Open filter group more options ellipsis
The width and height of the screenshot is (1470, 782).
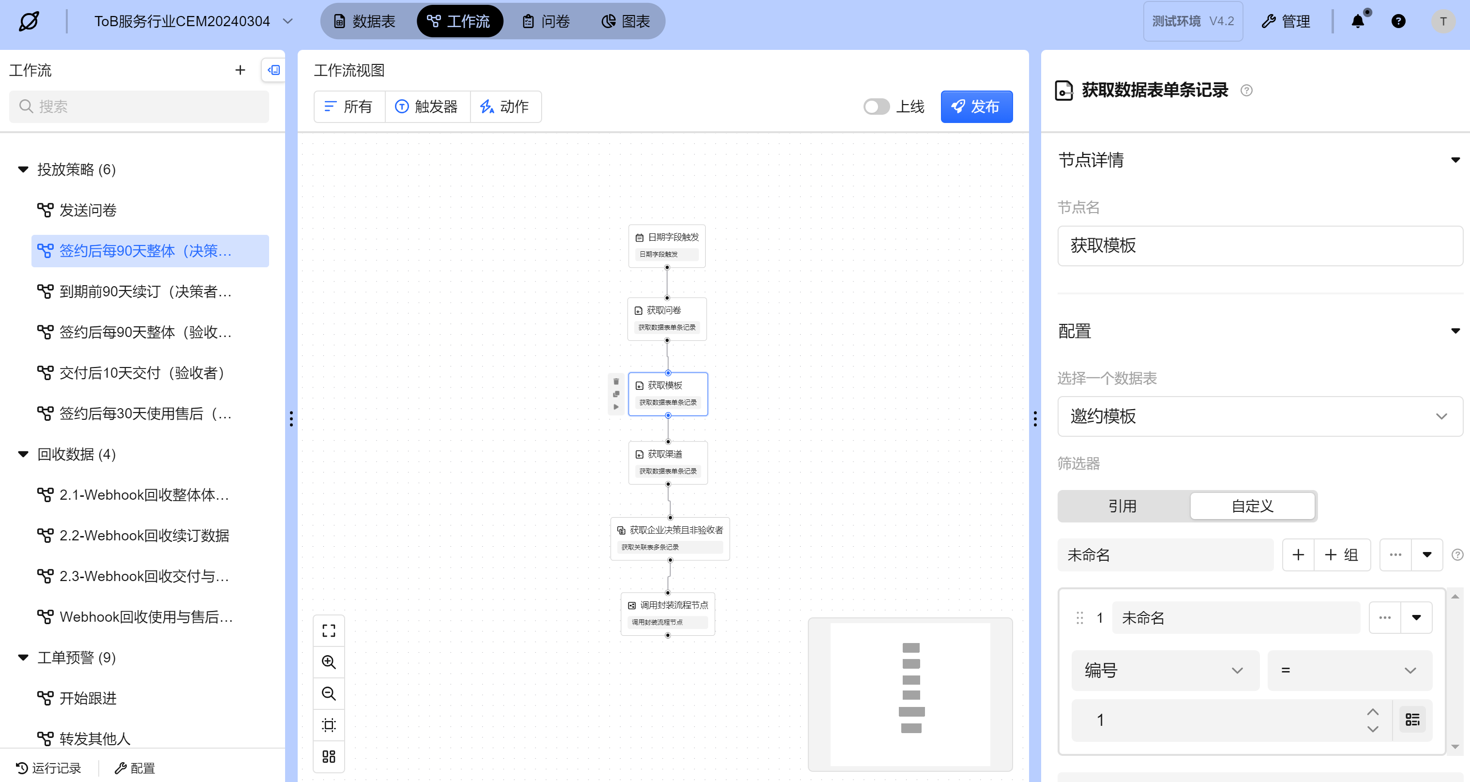(1395, 554)
